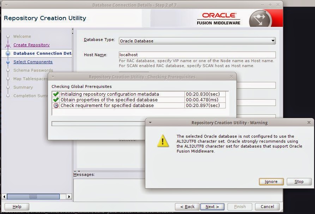This screenshot has width=315, height=214.
Task: Click the yellow warning triangle icon
Action: pos(163,141)
